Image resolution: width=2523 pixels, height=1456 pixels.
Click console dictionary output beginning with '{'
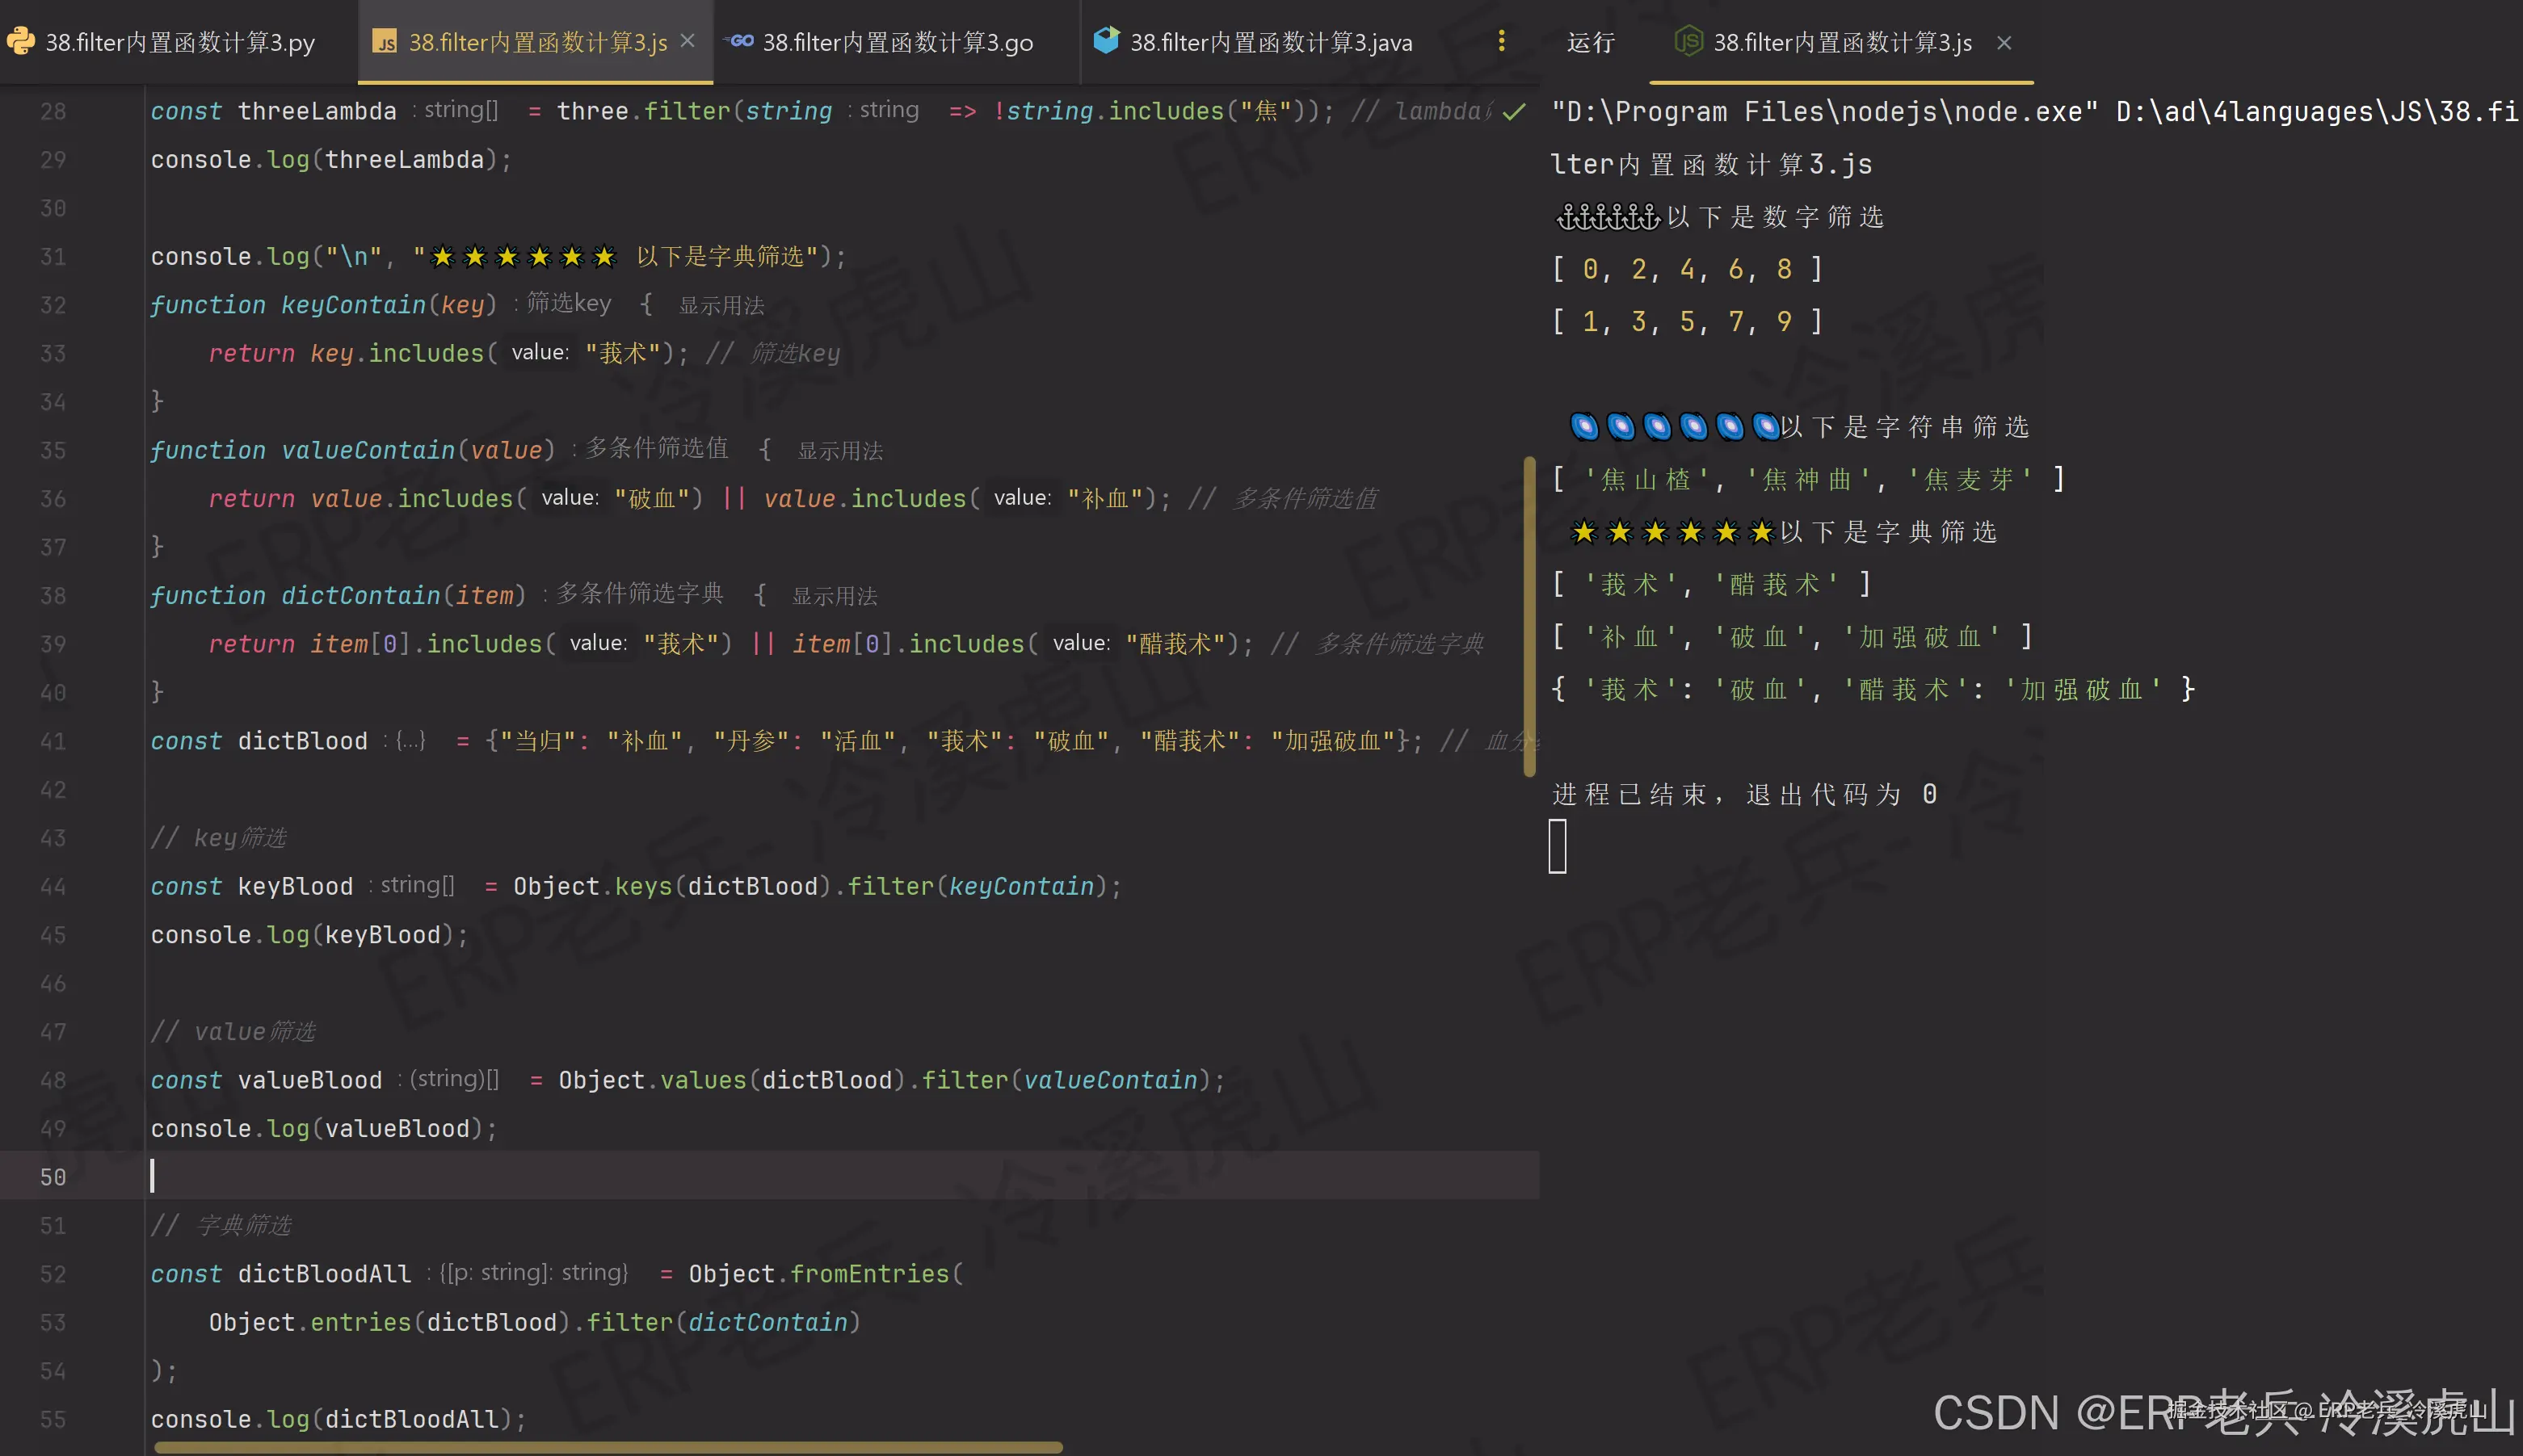[1873, 689]
